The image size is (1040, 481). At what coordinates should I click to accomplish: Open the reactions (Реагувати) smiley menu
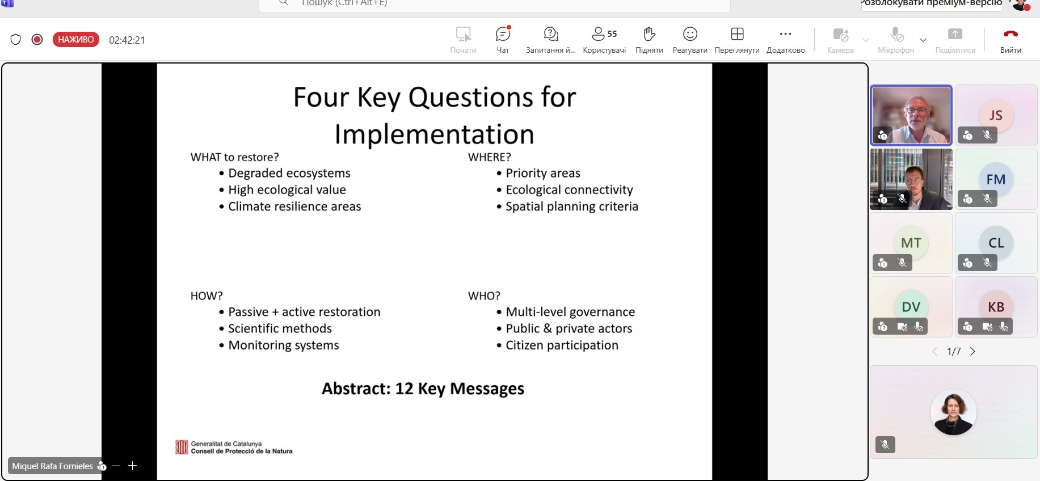click(690, 40)
